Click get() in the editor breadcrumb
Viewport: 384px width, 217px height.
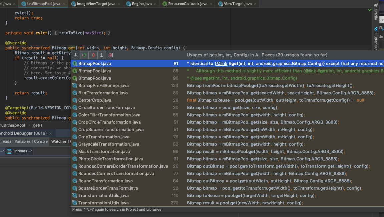(x=37, y=125)
